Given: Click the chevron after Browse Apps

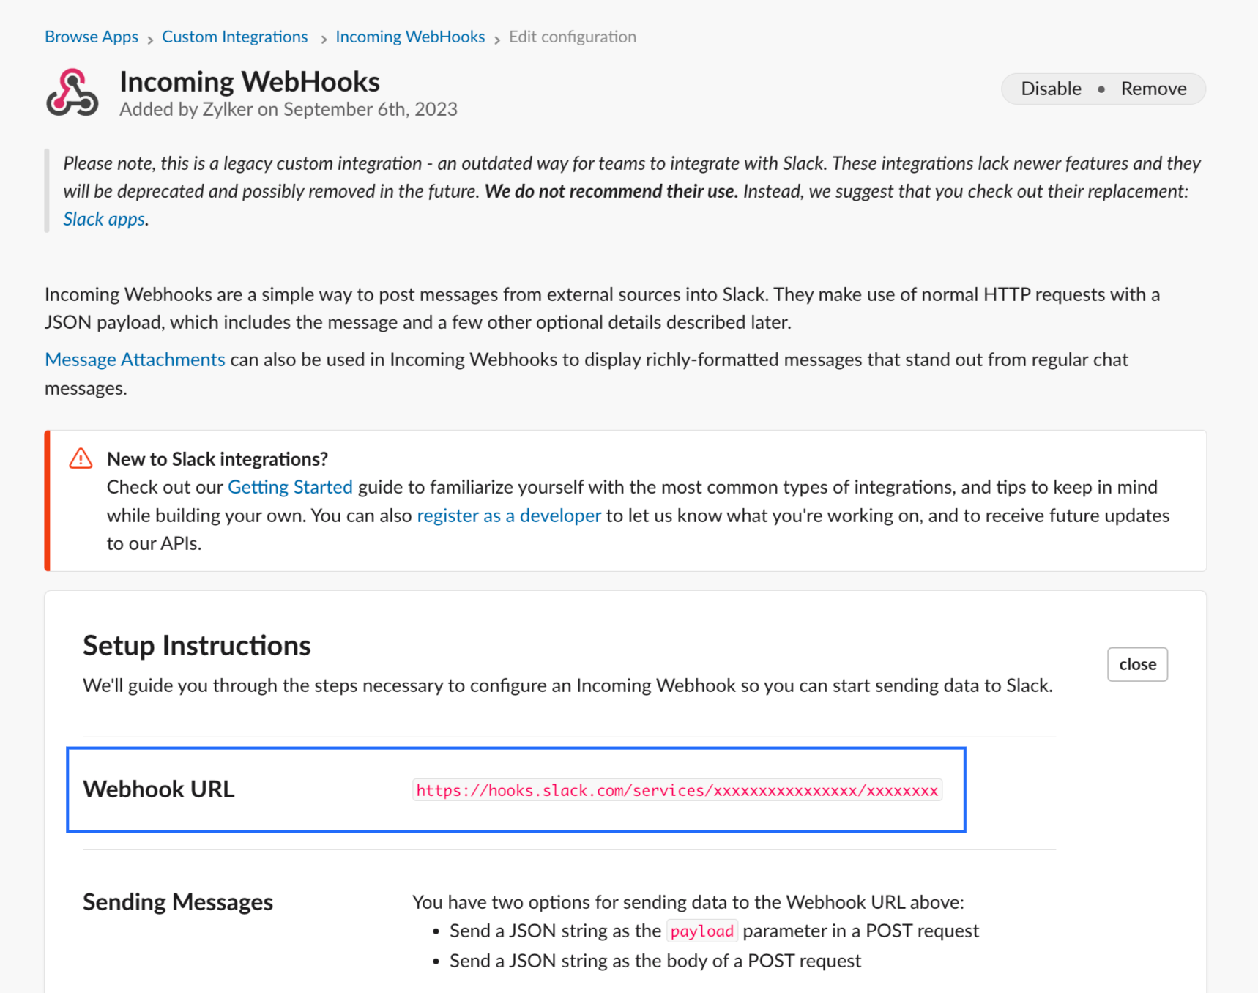Looking at the screenshot, I should tap(150, 37).
